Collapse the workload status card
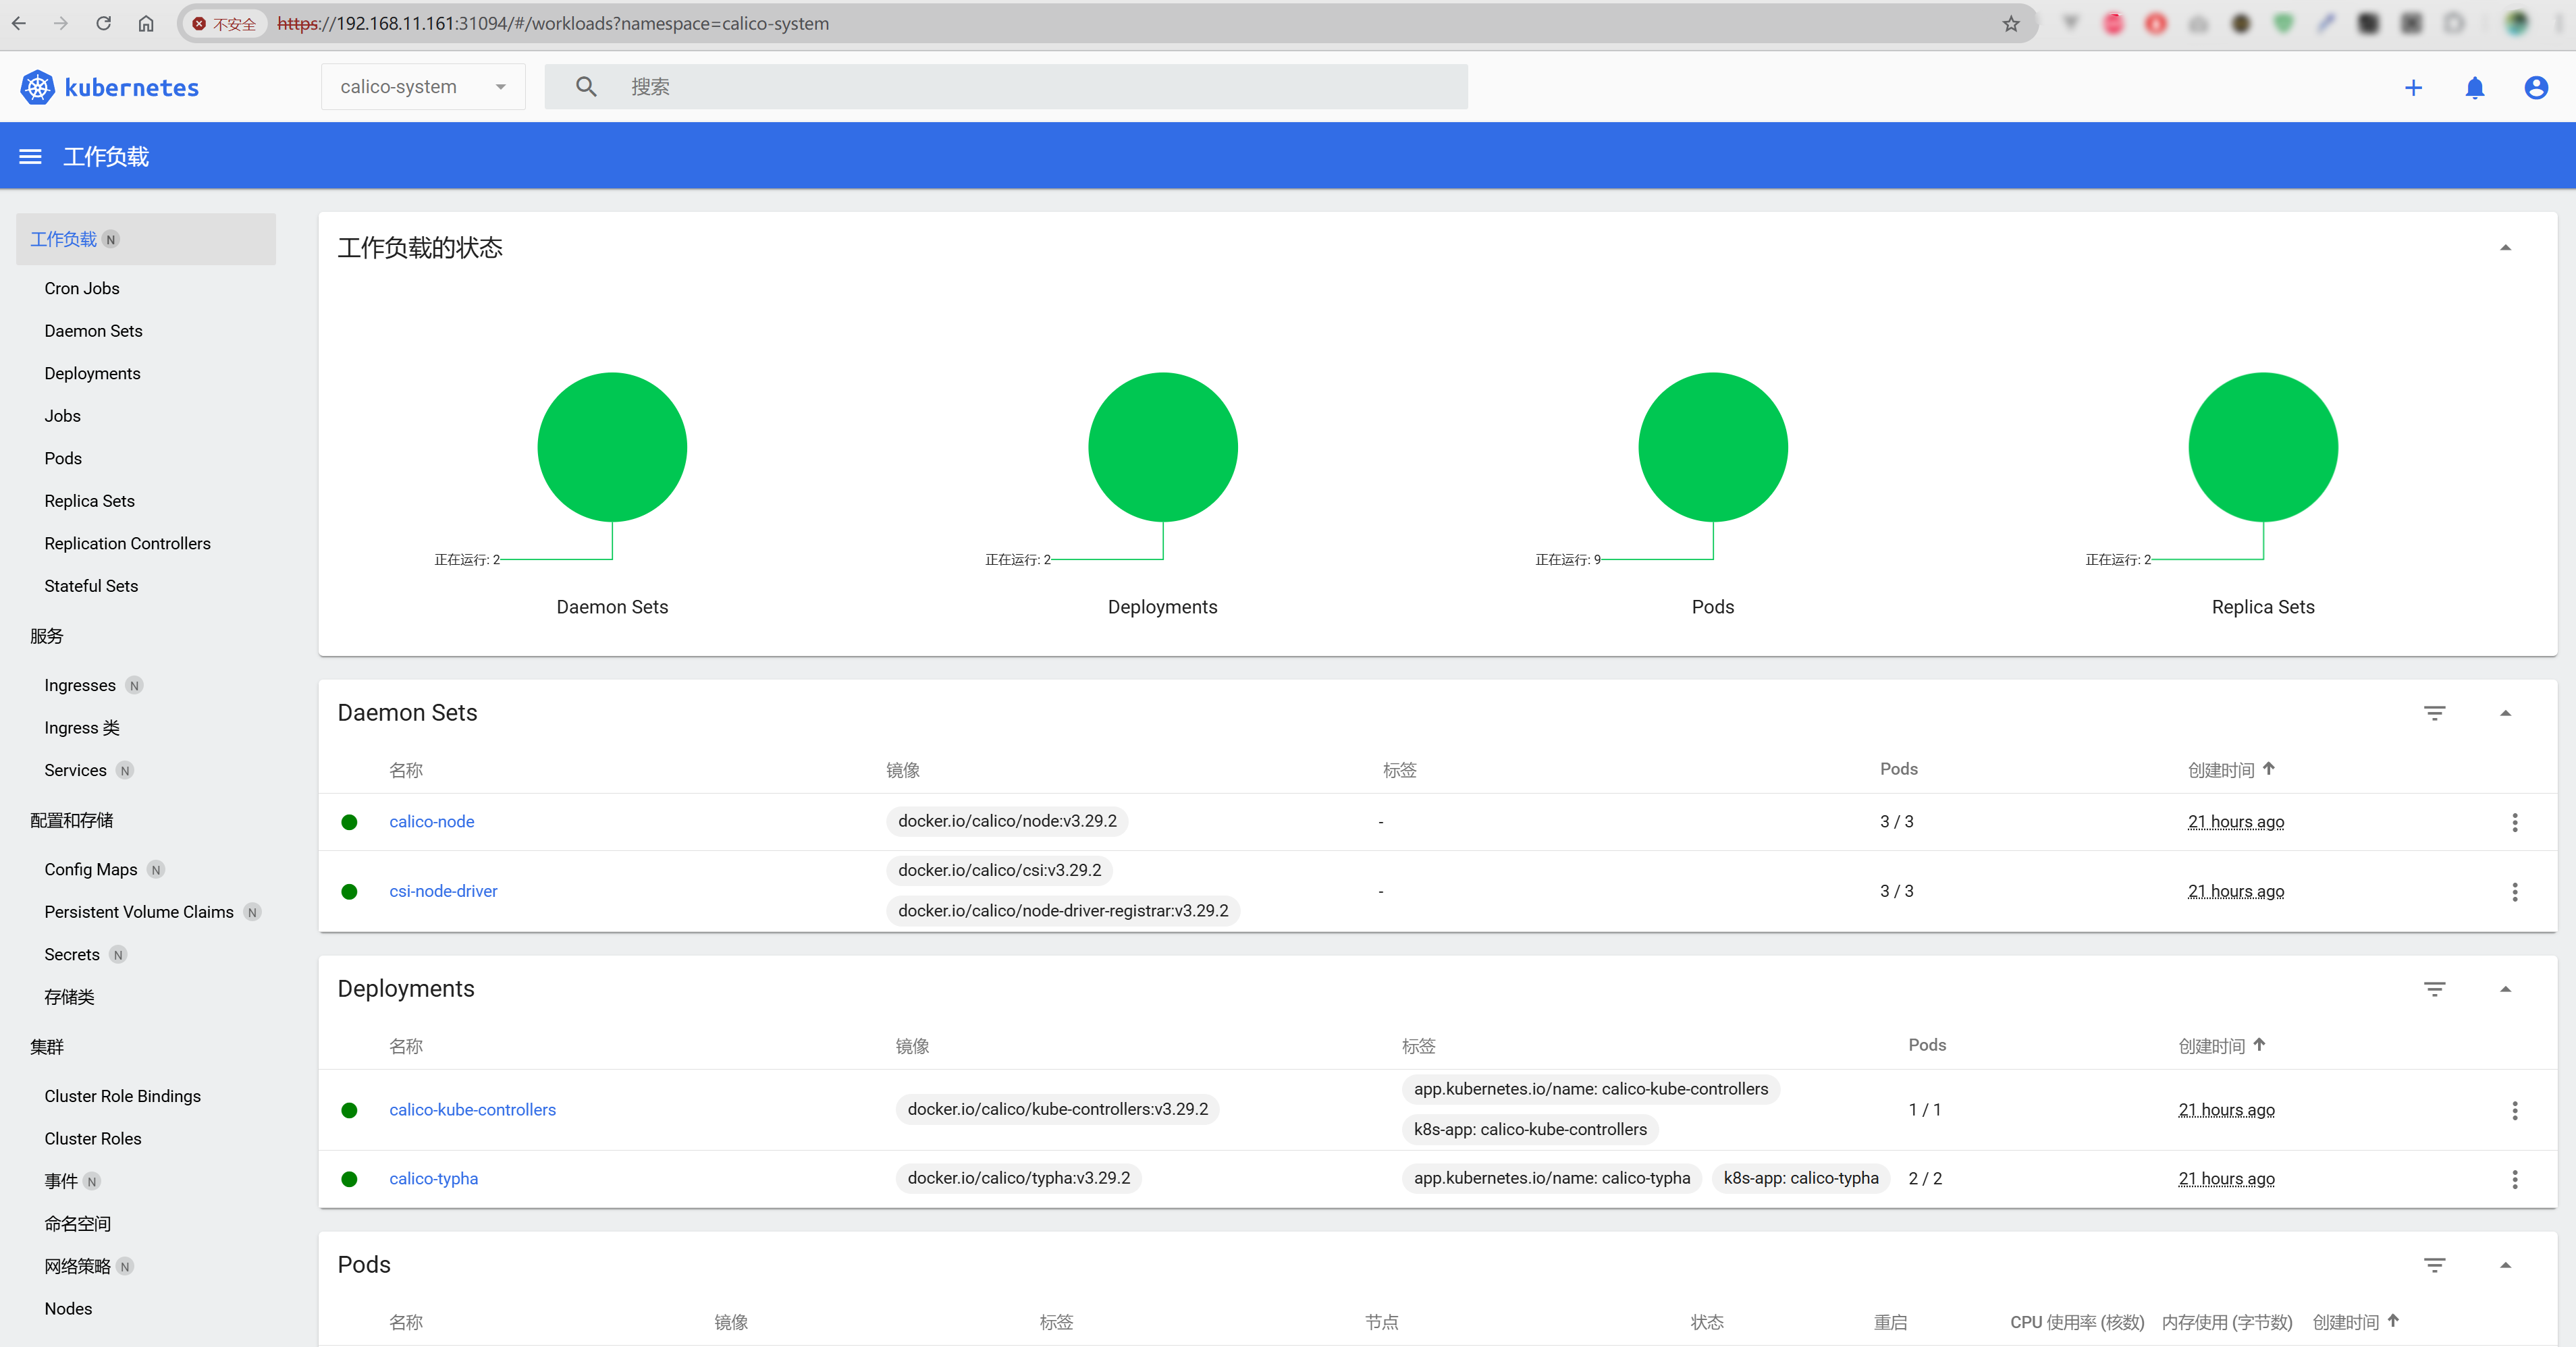 click(2505, 248)
